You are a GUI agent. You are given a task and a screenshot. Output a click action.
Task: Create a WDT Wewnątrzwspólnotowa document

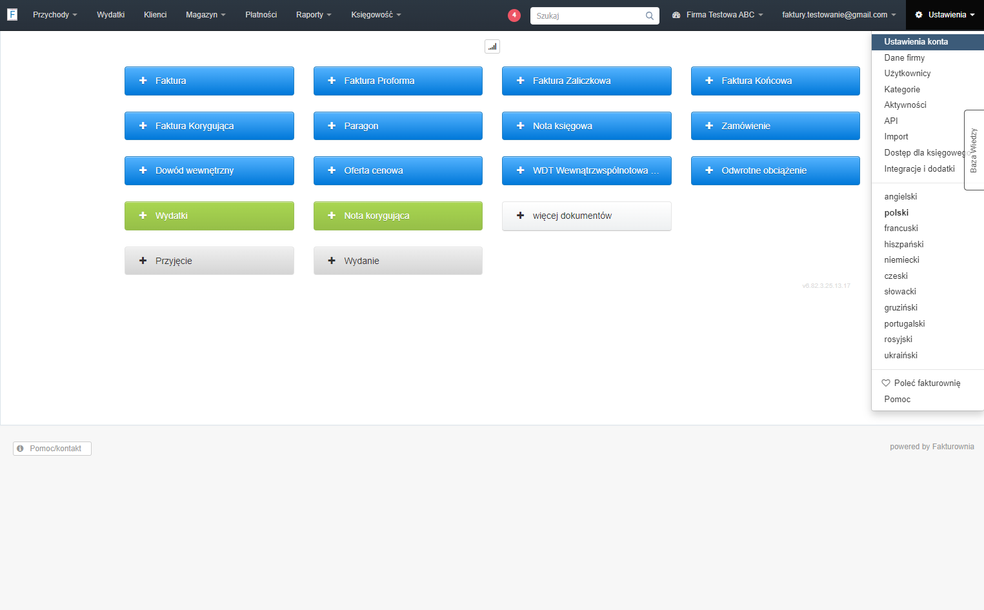pyautogui.click(x=587, y=170)
